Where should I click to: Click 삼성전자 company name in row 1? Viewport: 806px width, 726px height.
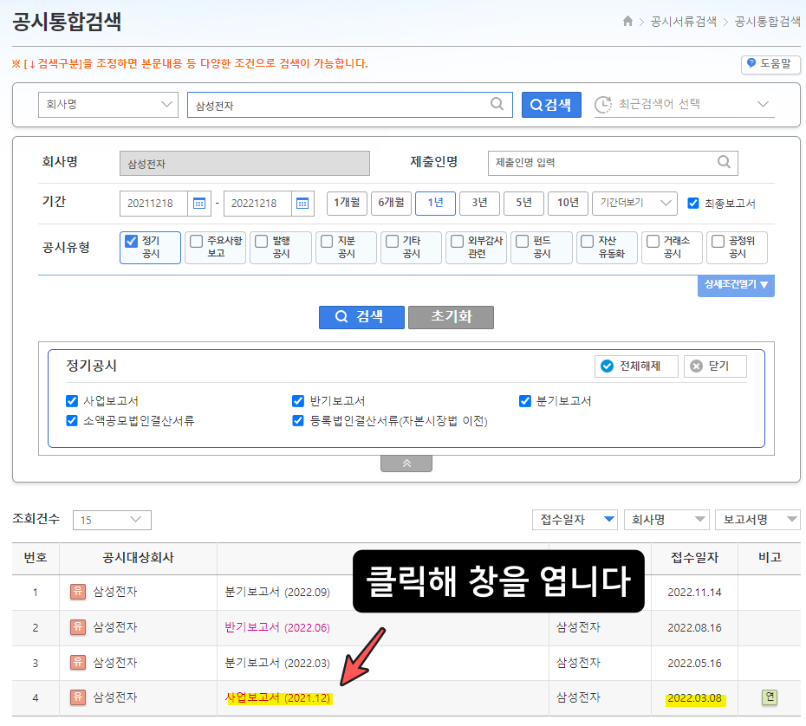tap(115, 592)
